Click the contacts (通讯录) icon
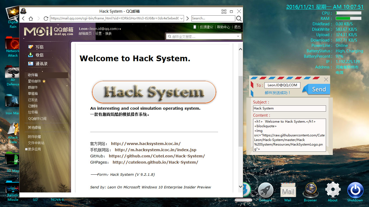This screenshot has width=369, height=207. tap(31, 64)
